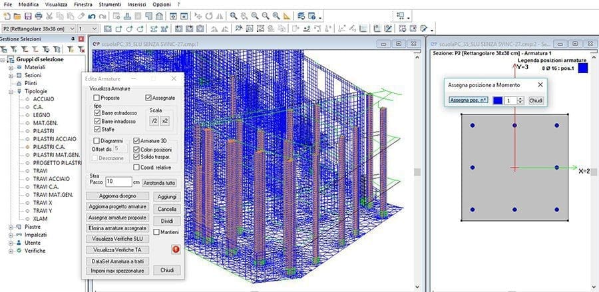Click the first selection filter icon
The width and height of the screenshot is (599, 292).
point(4,49)
